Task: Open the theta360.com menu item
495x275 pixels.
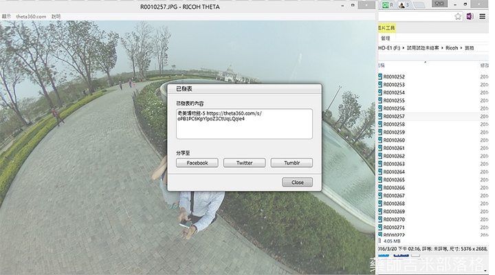Action: pos(31,16)
